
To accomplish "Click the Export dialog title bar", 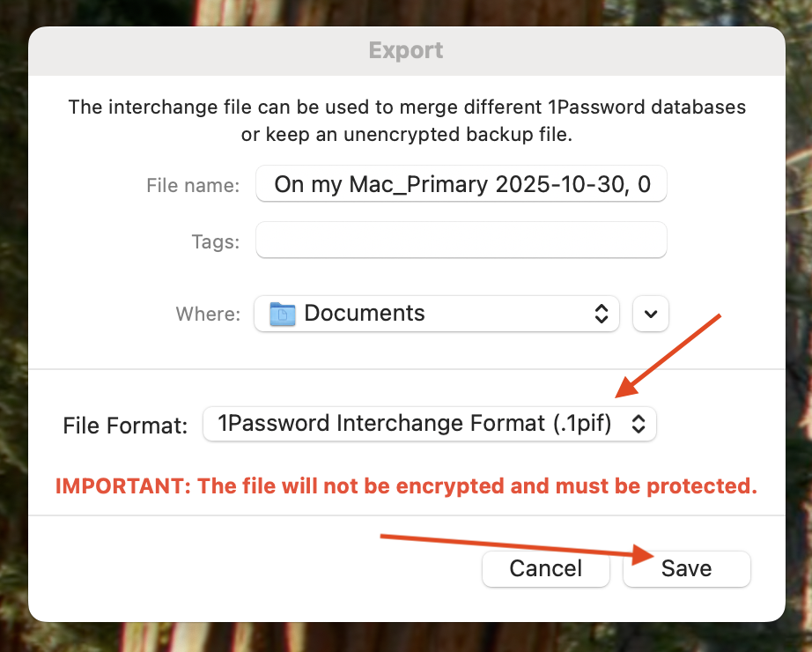I will tap(405, 50).
